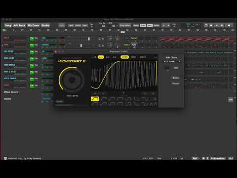Select the 1/4 rate in Kickstart
237x178 pixels.
[x=101, y=57]
